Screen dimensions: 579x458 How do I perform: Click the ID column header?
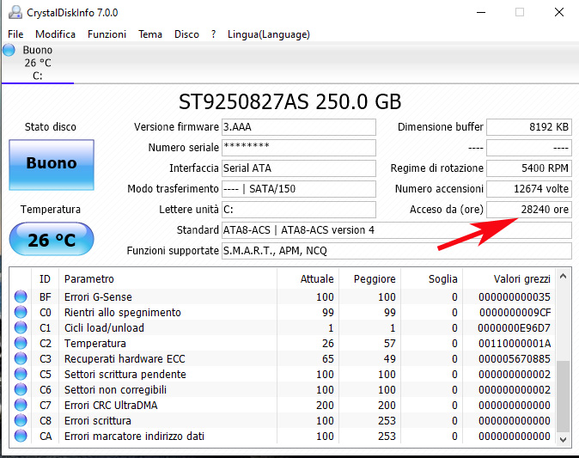(45, 279)
